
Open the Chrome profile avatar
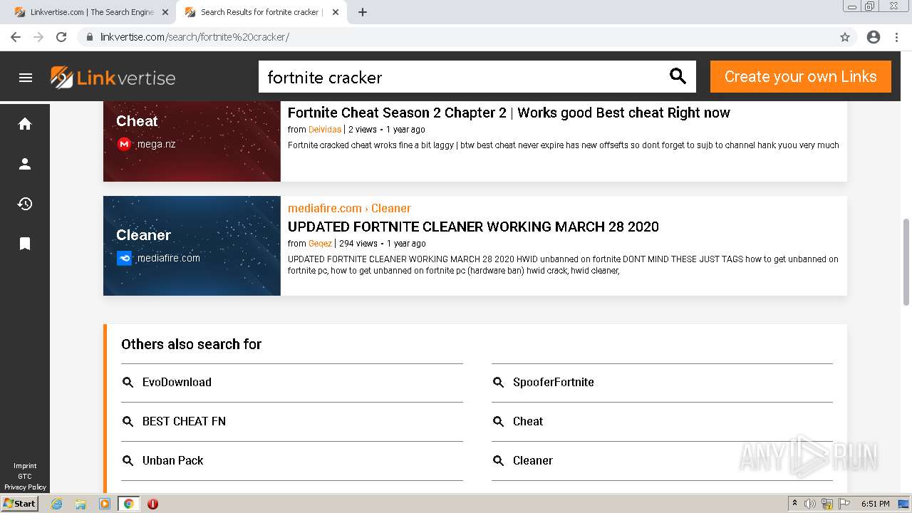click(874, 37)
